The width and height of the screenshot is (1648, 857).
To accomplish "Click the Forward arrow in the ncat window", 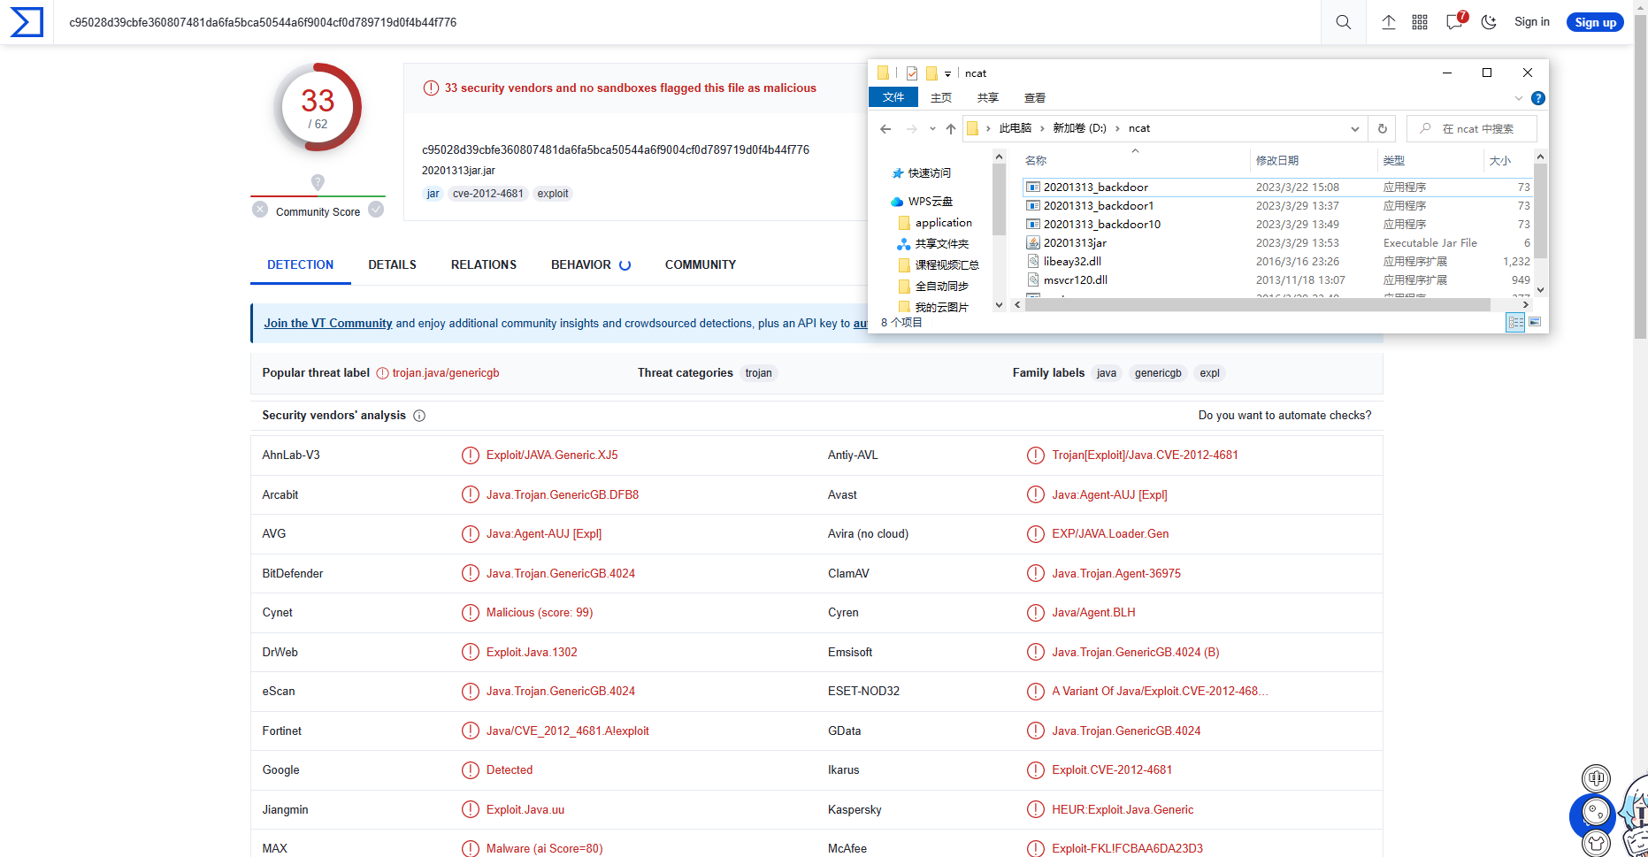I will [911, 129].
